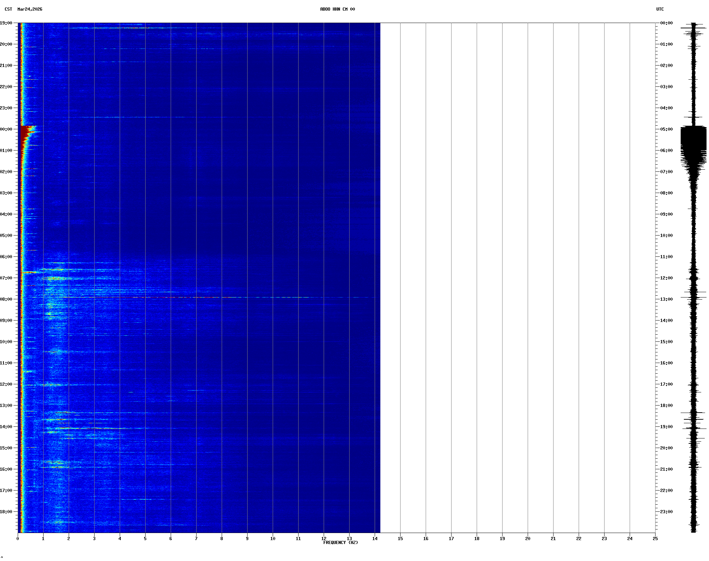Click the 7 Hz frequency tick label
Image resolution: width=709 pixels, height=561 pixels.
click(x=196, y=539)
